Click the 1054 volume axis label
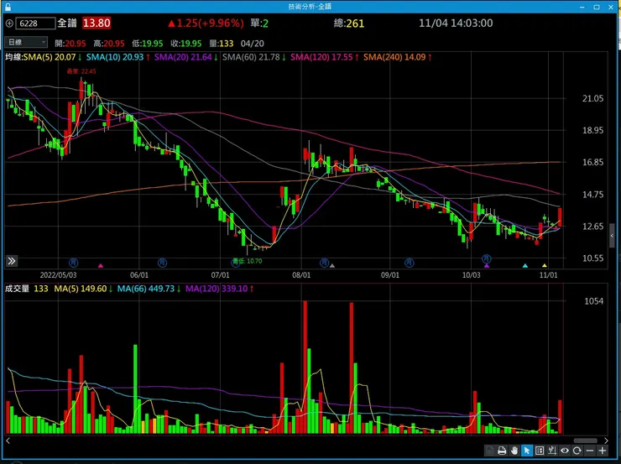 click(593, 301)
